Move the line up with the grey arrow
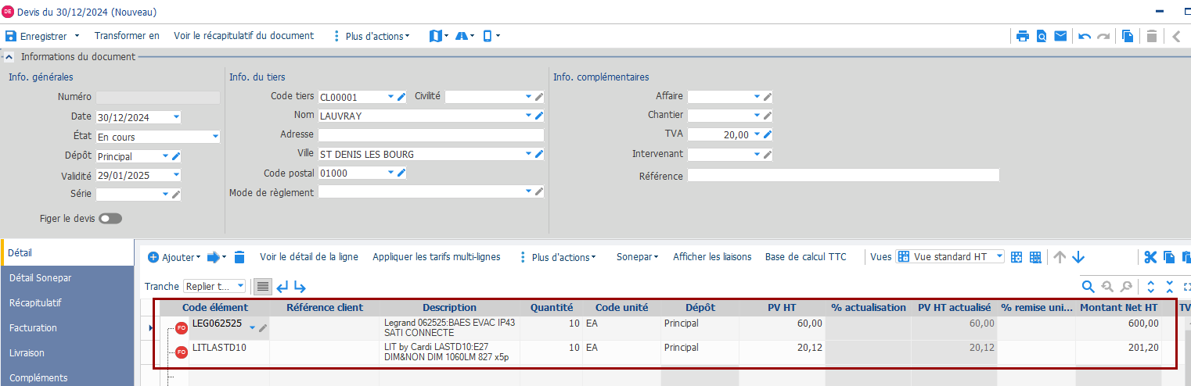 click(x=1060, y=257)
